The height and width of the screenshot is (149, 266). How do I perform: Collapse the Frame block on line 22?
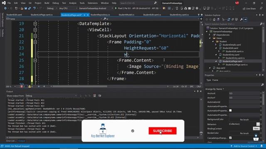click(35, 42)
